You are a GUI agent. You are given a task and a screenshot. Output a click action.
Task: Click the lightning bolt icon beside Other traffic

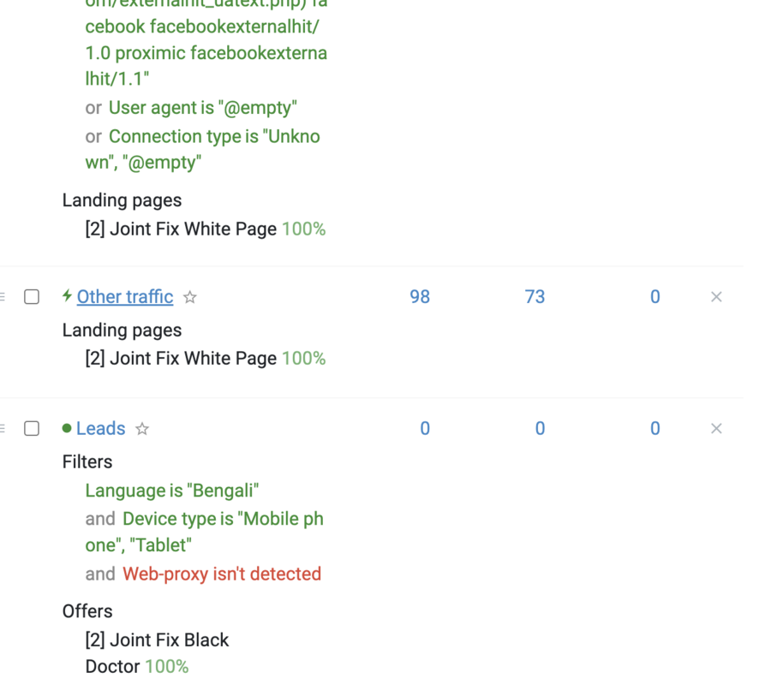tap(68, 296)
